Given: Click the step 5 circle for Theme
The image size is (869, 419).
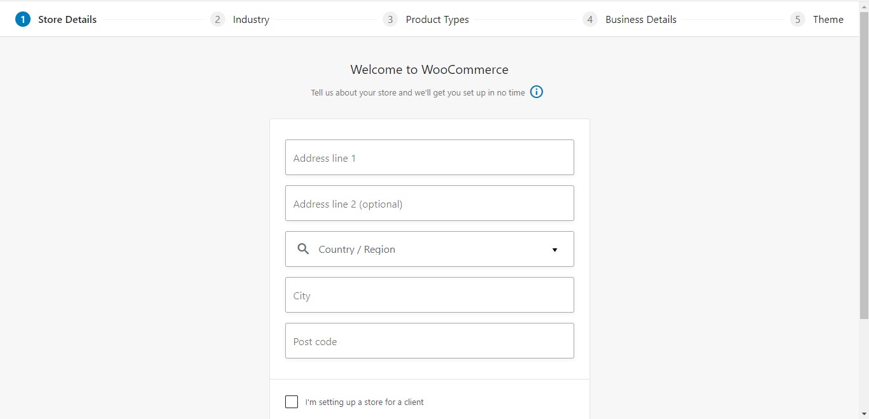Looking at the screenshot, I should click(798, 19).
